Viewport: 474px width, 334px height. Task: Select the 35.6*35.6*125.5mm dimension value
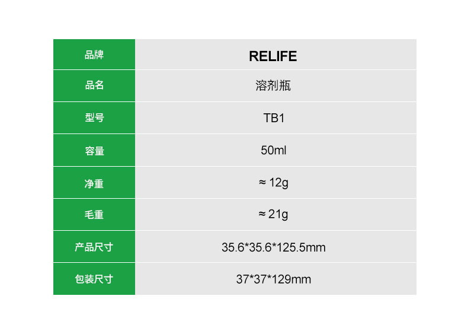[273, 247]
